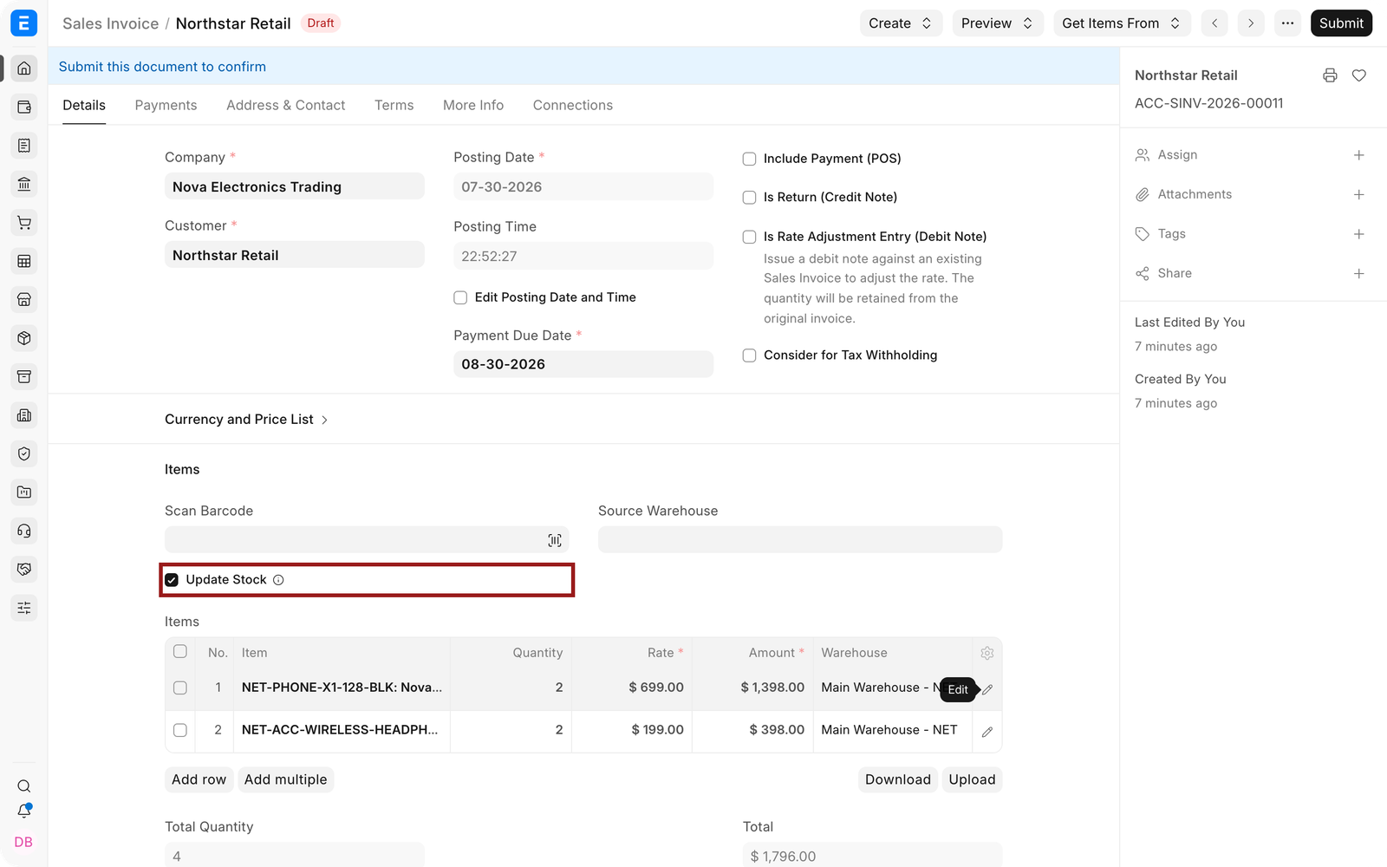Check Is Rate Adjustment Entry (Debit Note)
This screenshot has height=867, width=1387.
pyautogui.click(x=749, y=237)
